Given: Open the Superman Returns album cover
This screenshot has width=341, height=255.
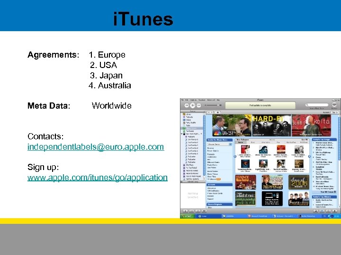Looking at the screenshot, I should point(245,164).
